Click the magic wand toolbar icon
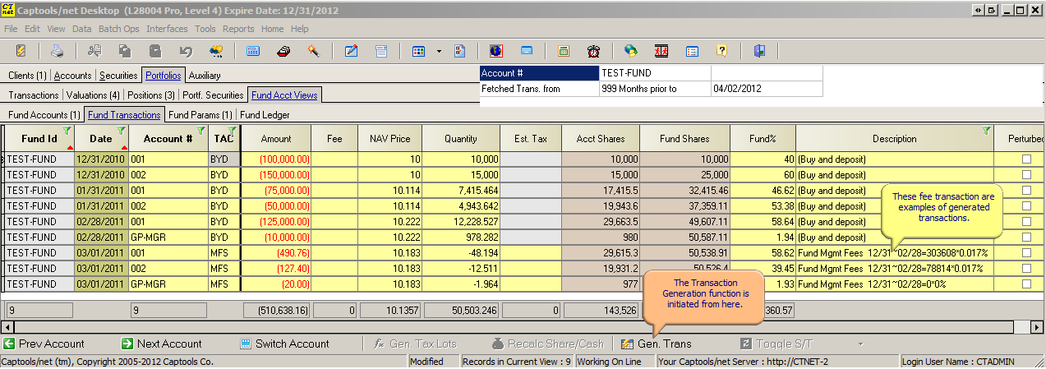Image resolution: width=1046 pixels, height=369 pixels. (x=313, y=51)
